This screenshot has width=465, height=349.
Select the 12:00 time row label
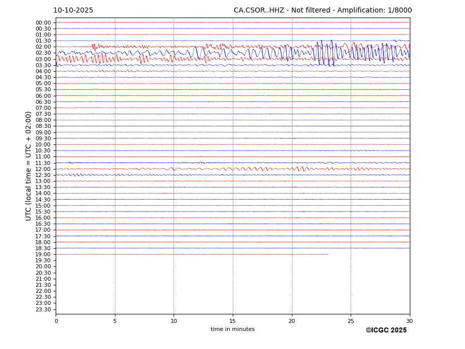tap(43, 169)
